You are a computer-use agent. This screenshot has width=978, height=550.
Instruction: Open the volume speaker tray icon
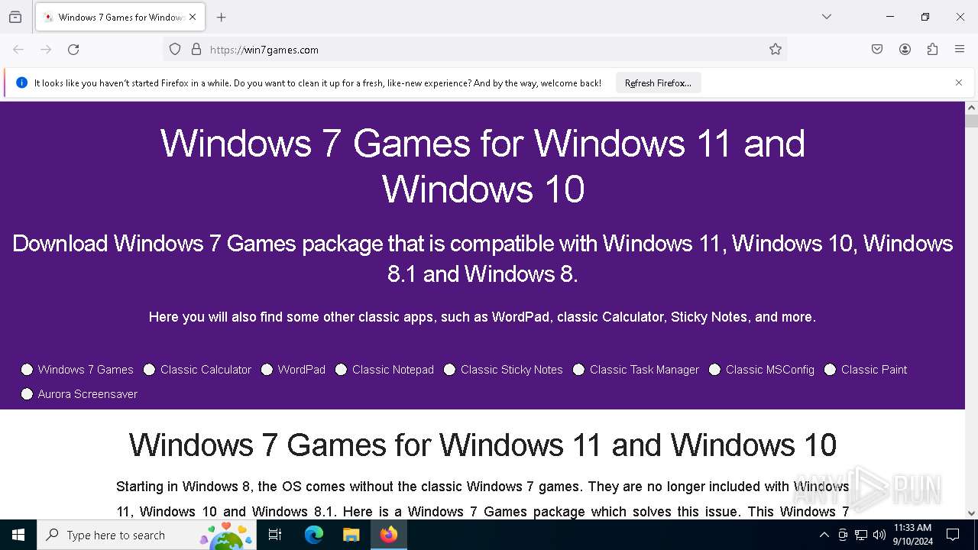coord(879,535)
